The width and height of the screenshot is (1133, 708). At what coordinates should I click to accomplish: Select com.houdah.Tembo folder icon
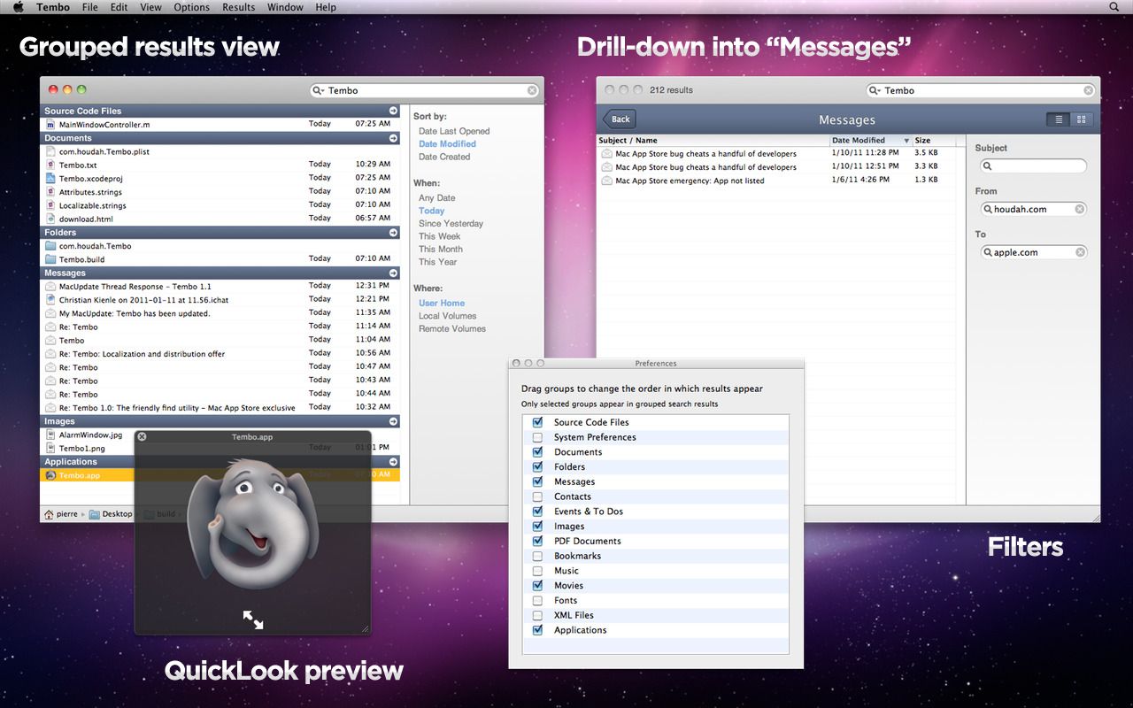click(50, 246)
